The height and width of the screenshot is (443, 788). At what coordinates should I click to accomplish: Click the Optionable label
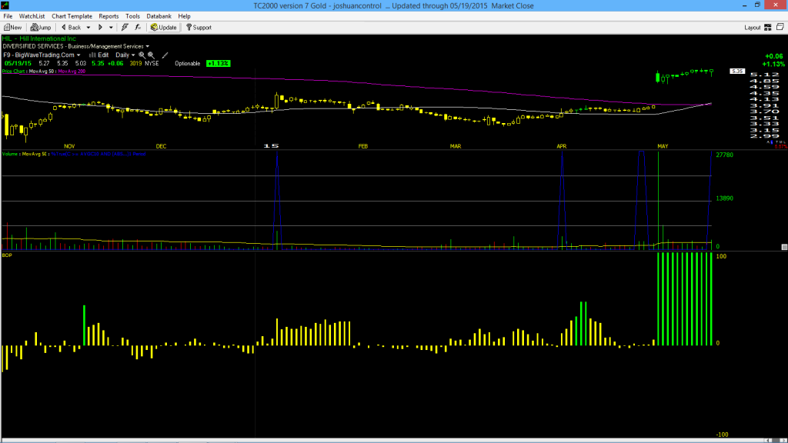pyautogui.click(x=188, y=64)
